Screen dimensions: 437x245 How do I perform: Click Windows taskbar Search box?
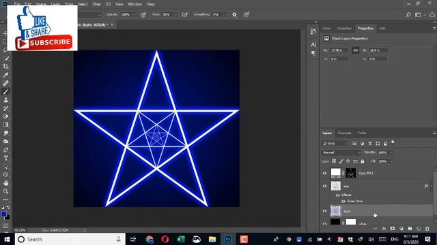pos(70,239)
